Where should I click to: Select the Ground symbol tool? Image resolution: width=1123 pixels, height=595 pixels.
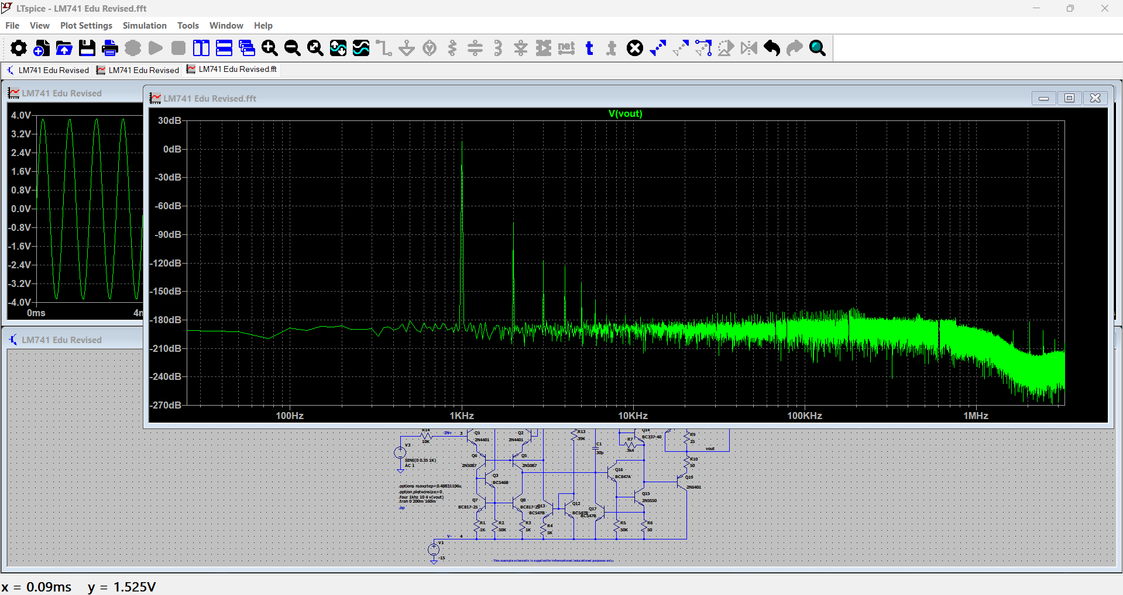coord(407,48)
